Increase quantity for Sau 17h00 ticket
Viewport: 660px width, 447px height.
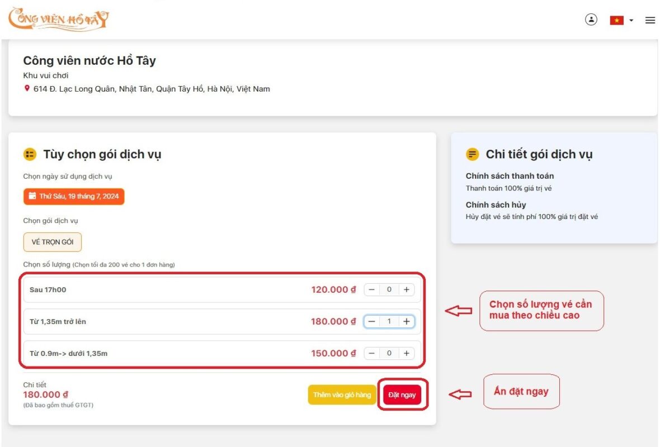[406, 289]
